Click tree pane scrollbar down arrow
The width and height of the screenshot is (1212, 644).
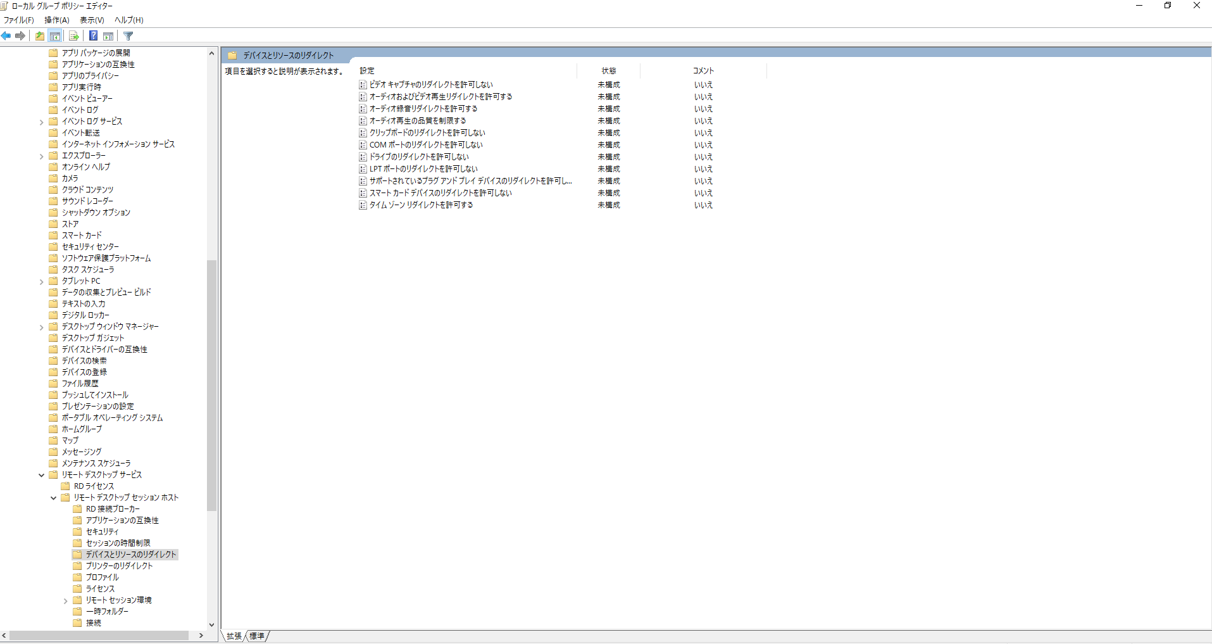(x=211, y=625)
